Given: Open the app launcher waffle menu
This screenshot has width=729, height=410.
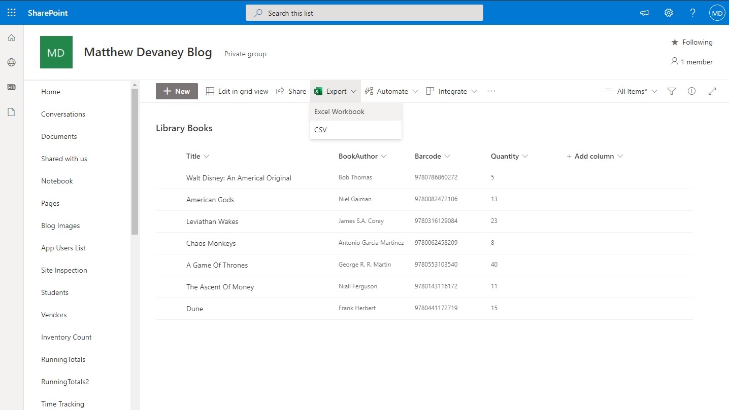Looking at the screenshot, I should (x=11, y=12).
